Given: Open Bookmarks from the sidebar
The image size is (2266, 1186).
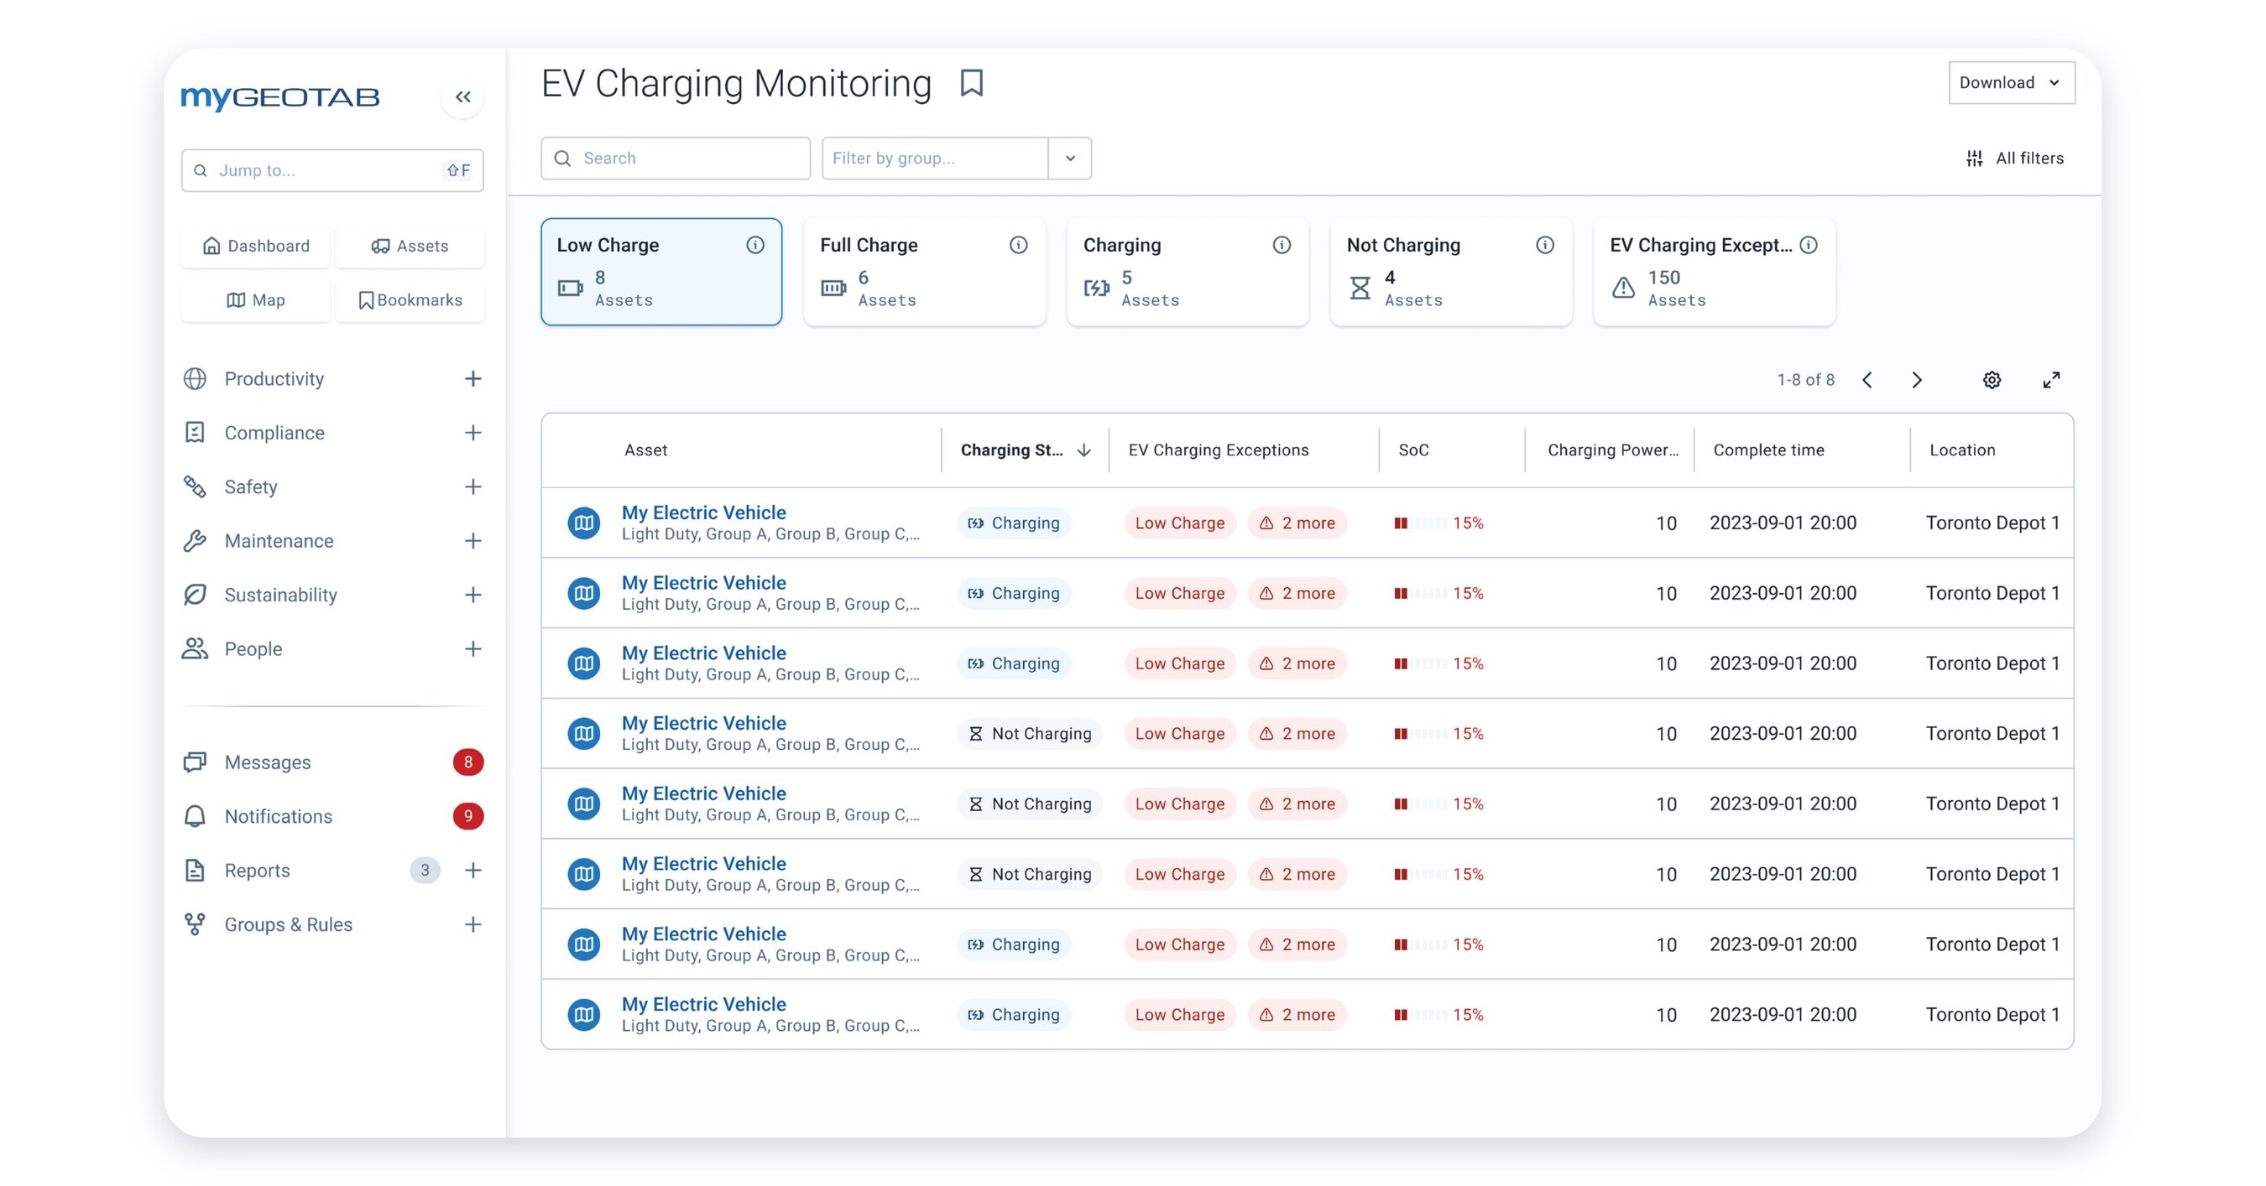Looking at the screenshot, I should coord(410,299).
